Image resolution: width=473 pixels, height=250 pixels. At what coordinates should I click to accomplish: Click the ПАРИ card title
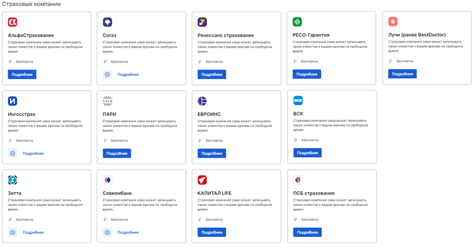coord(109,114)
